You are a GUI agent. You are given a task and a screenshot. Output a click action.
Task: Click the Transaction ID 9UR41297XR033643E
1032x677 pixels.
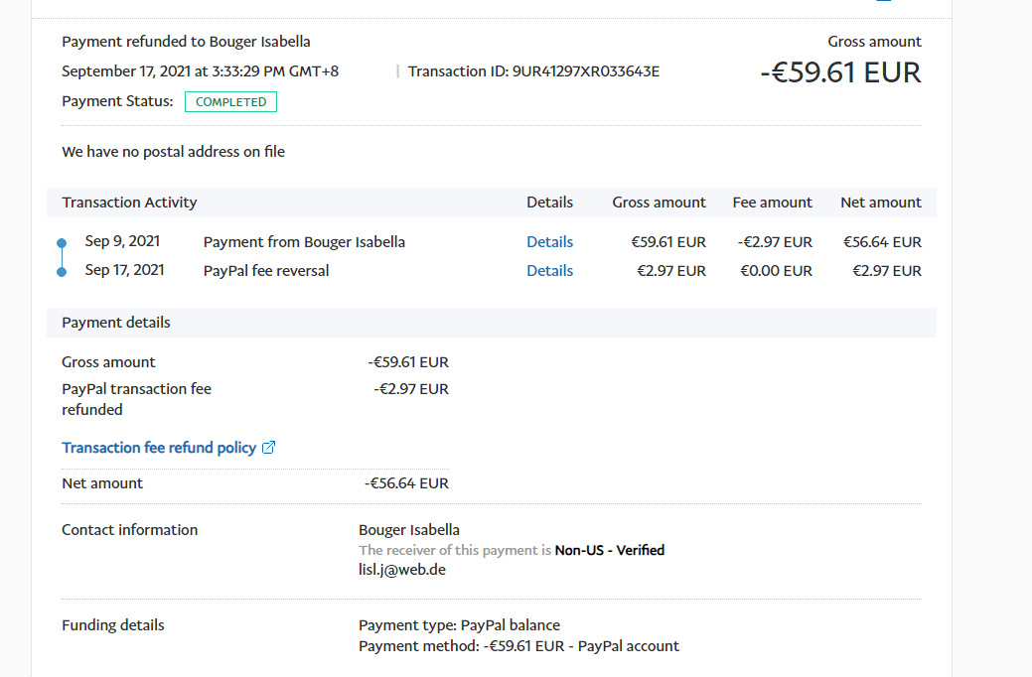pos(585,71)
